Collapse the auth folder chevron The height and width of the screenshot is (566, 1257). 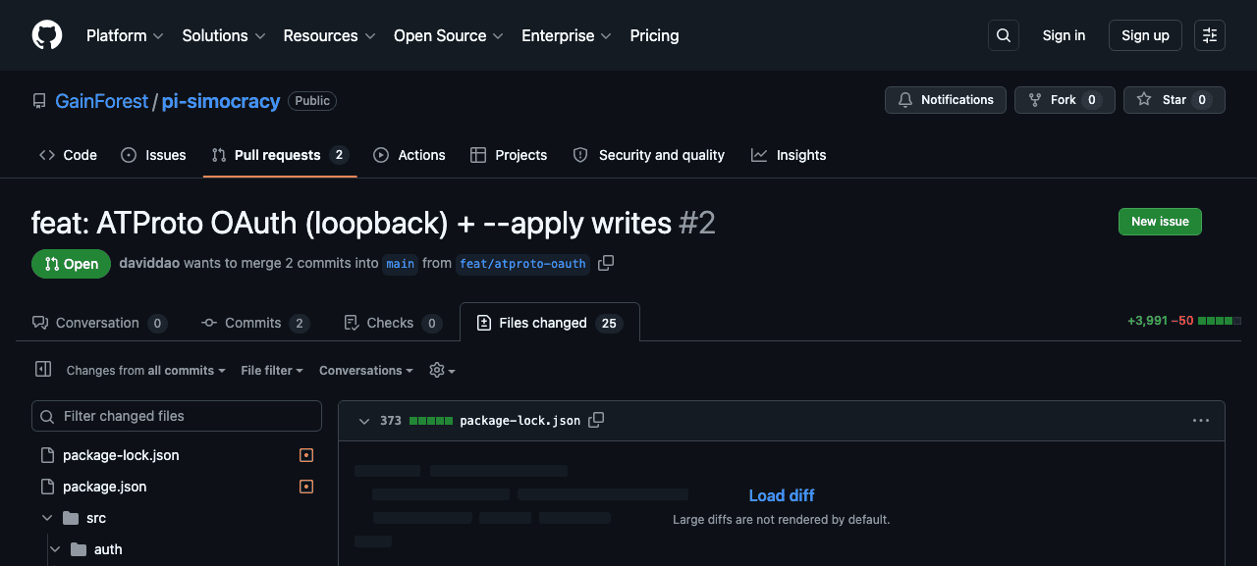pyautogui.click(x=55, y=549)
